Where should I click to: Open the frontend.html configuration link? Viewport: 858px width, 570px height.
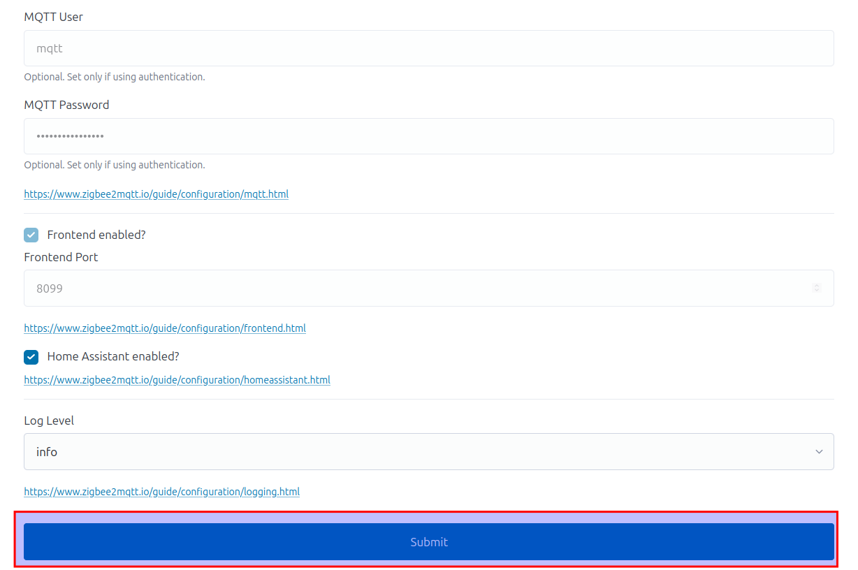coord(165,328)
